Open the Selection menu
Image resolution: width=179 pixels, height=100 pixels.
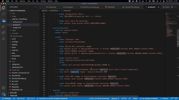coord(22,1)
